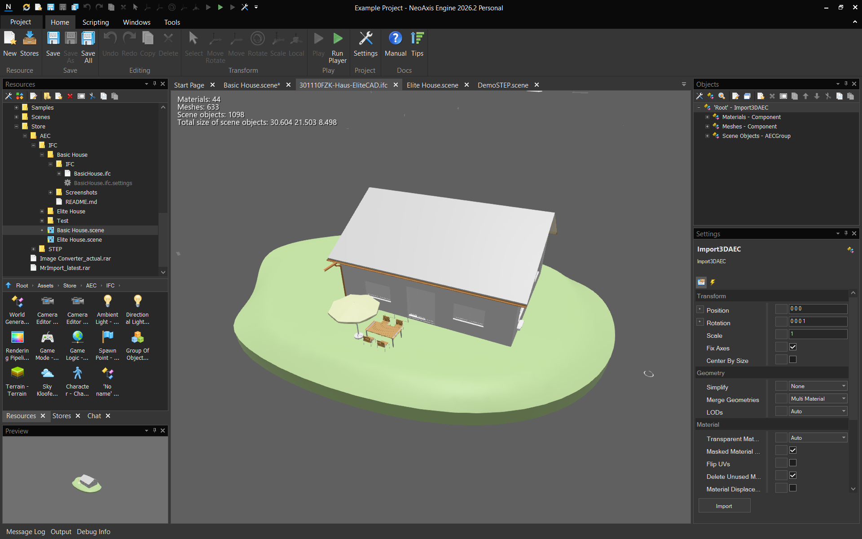
Task: Open the LODs dropdown
Action: (818, 411)
